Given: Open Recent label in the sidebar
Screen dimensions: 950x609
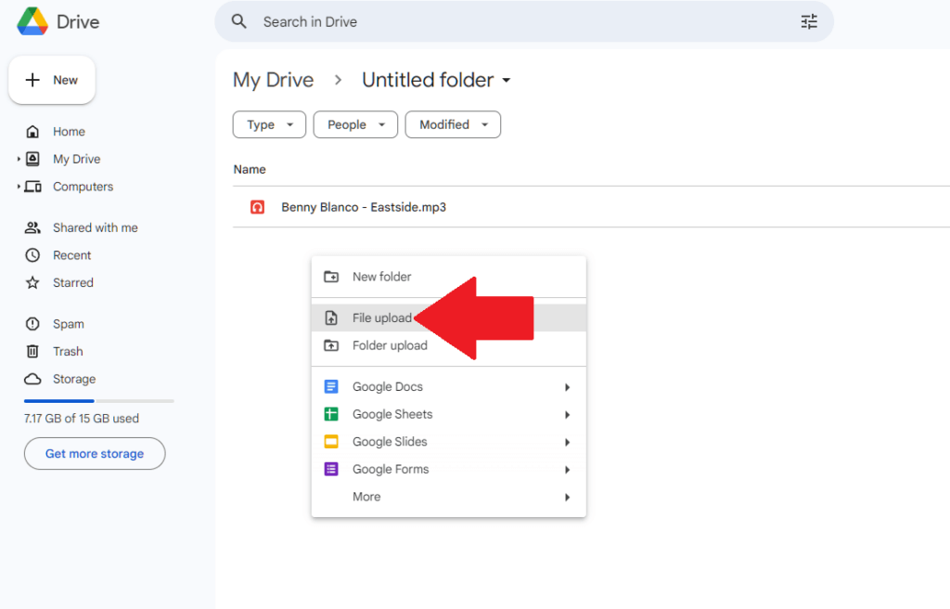Looking at the screenshot, I should 71,255.
